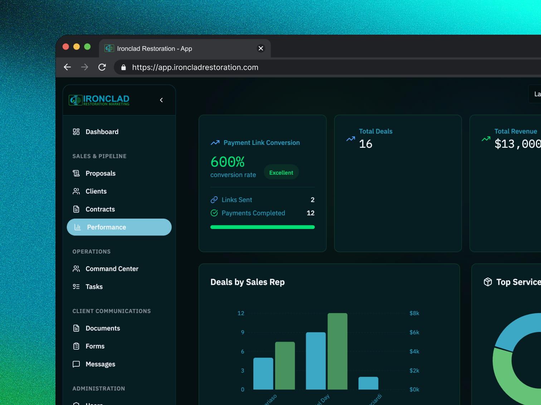Click the CLIENT COMMUNICATIONS section header

[x=112, y=311]
